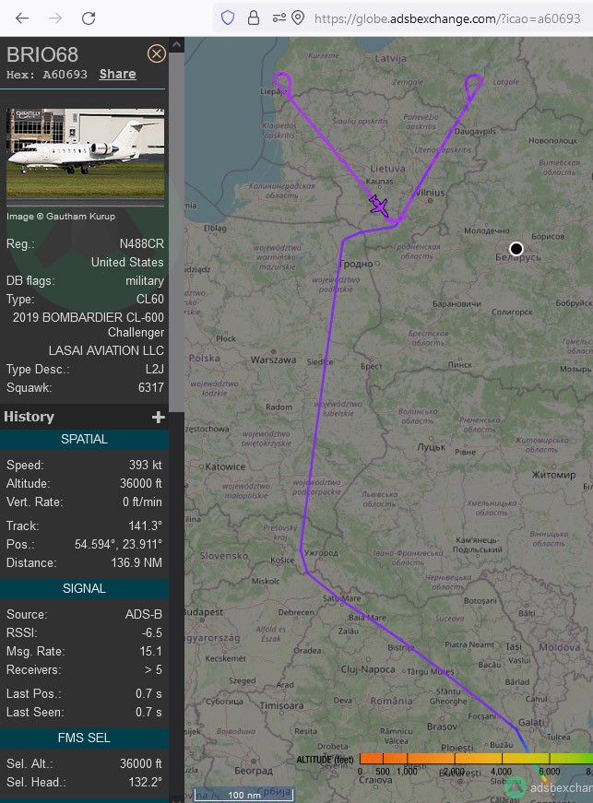
Task: Click the padlock site security icon
Action: 254,18
